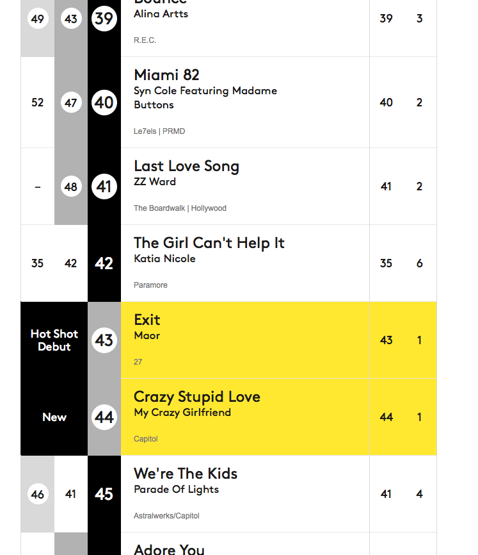
Task: Click the circled rank 40 badge
Action: tap(104, 103)
